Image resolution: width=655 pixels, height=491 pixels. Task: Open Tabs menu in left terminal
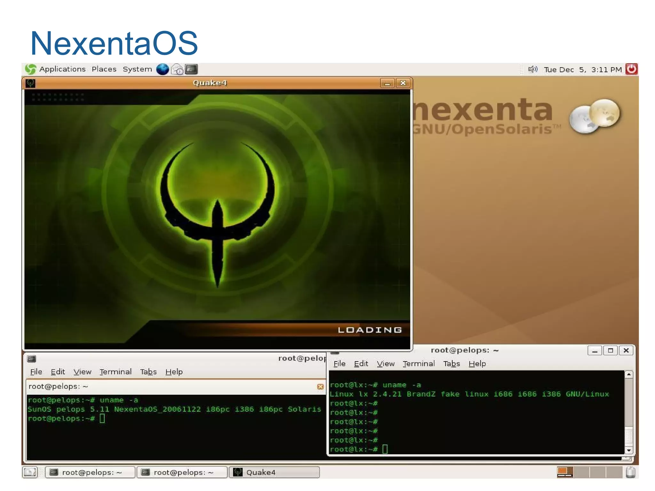[148, 372]
